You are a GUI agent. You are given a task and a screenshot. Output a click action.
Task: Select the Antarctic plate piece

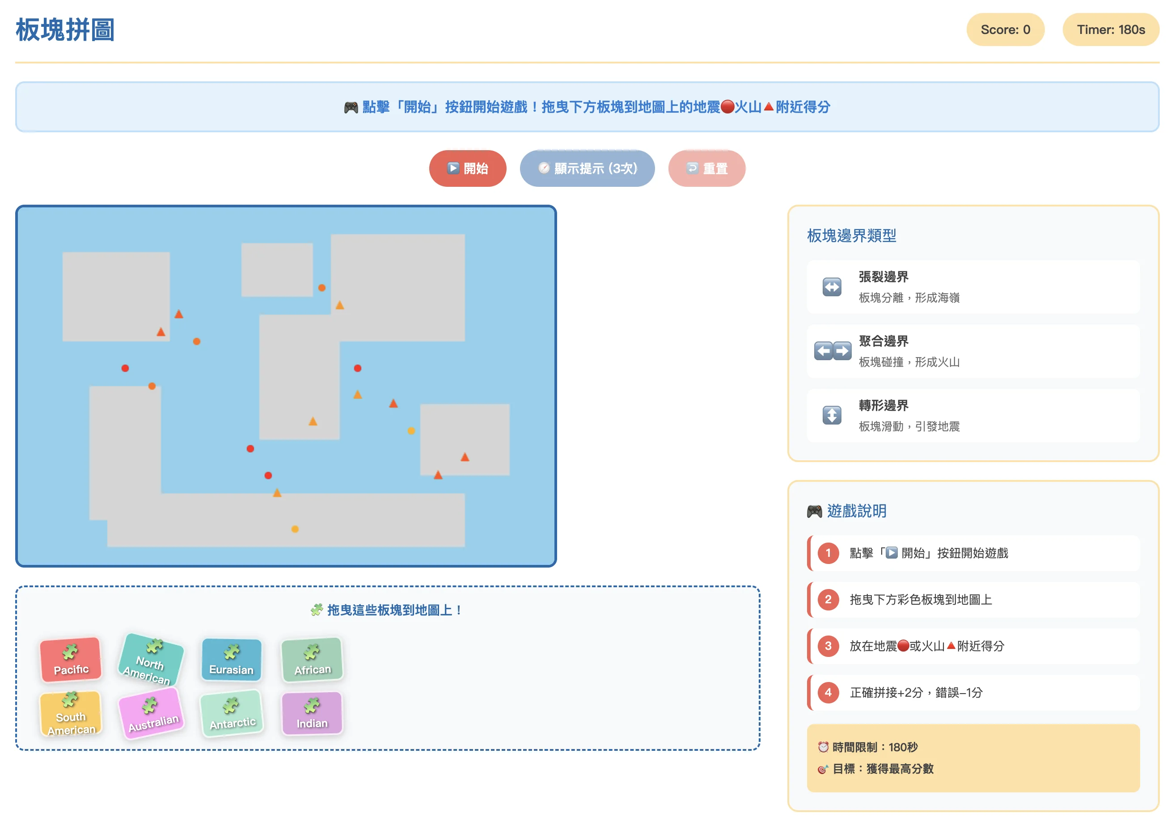(x=232, y=714)
